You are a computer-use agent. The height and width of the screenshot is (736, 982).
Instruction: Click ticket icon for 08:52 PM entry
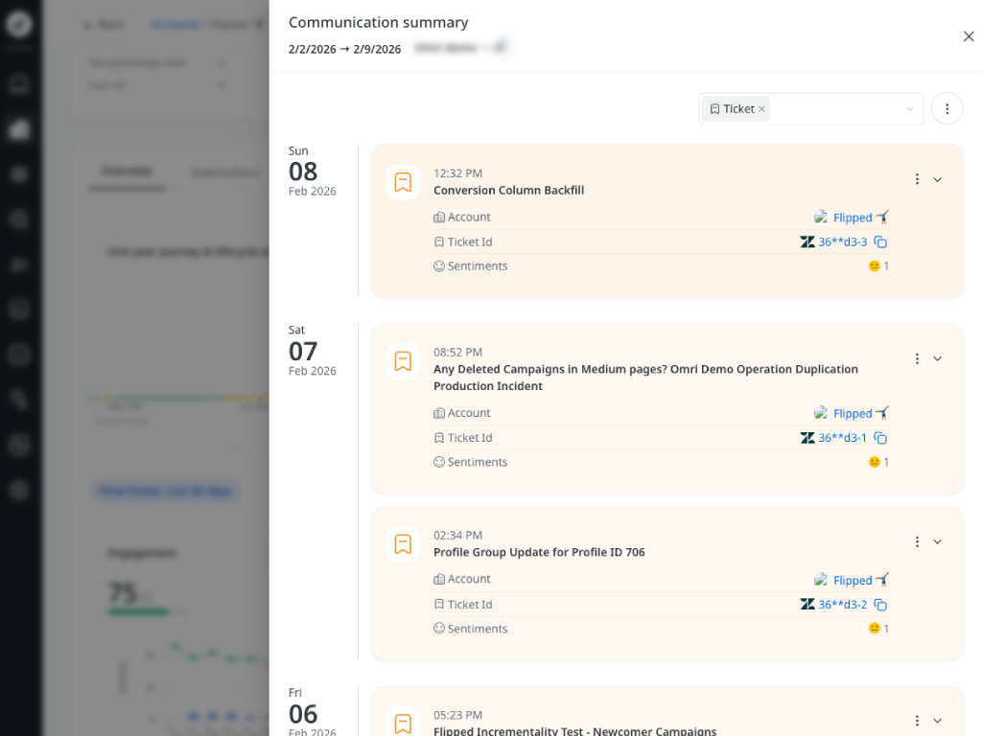(403, 361)
